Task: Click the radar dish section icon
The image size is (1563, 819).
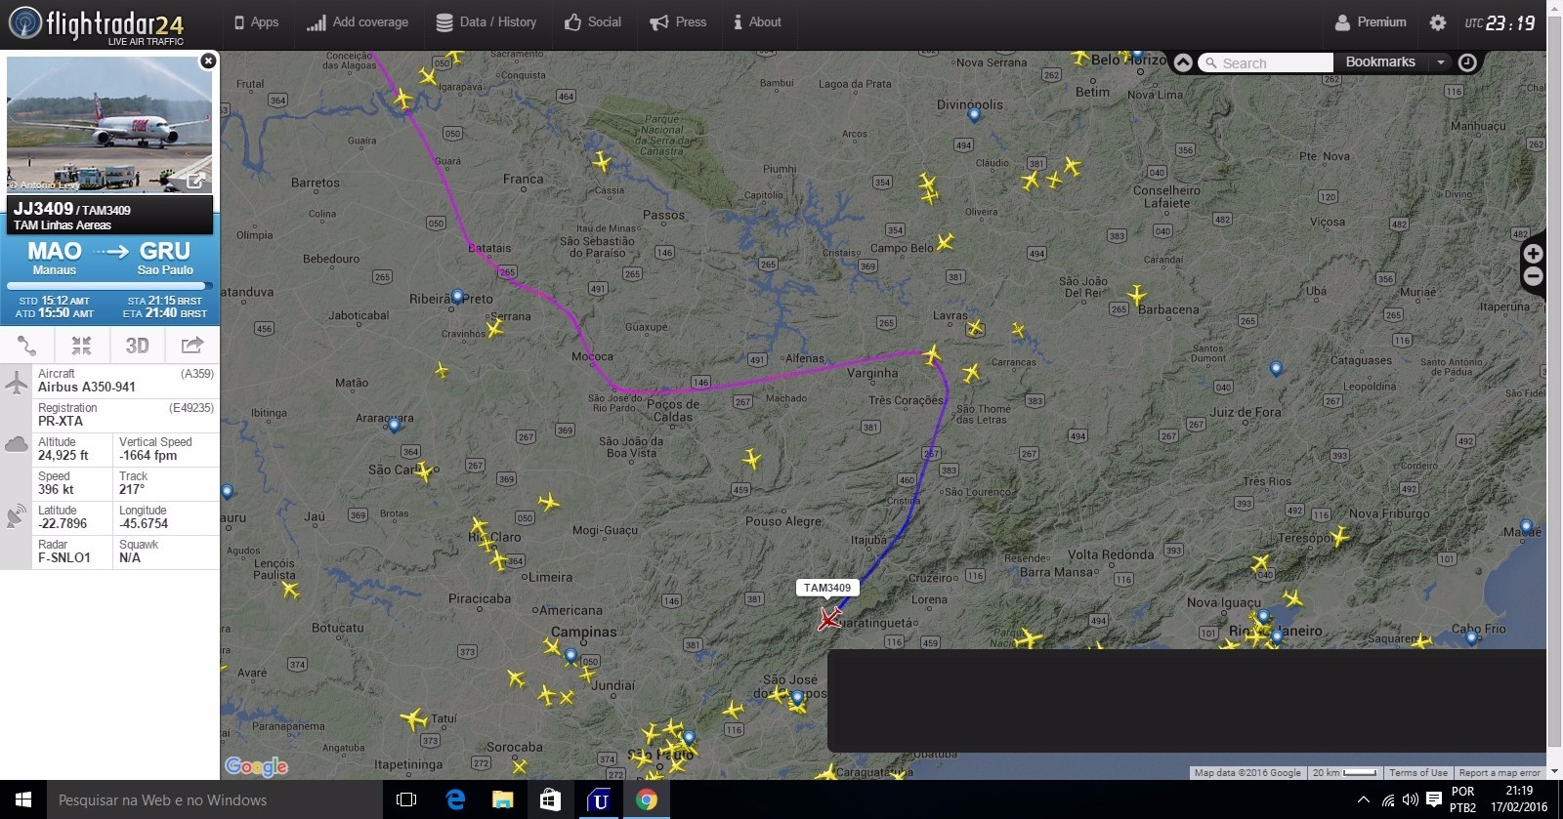Action: pyautogui.click(x=17, y=515)
